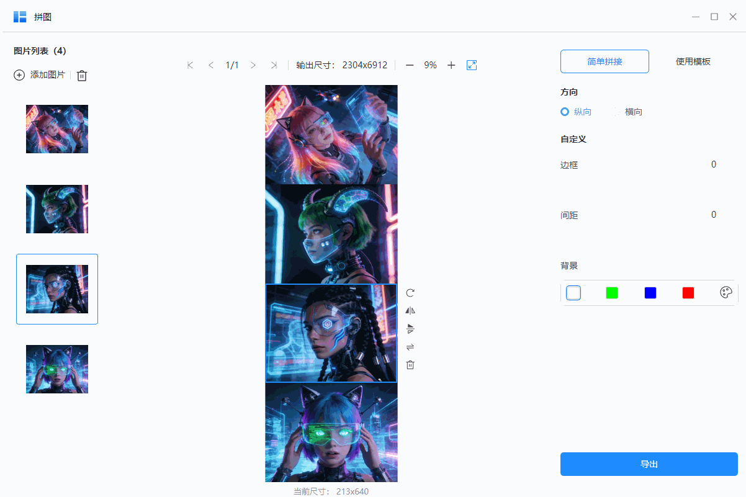
Task: Select the 简单拼接 mode
Action: point(604,61)
